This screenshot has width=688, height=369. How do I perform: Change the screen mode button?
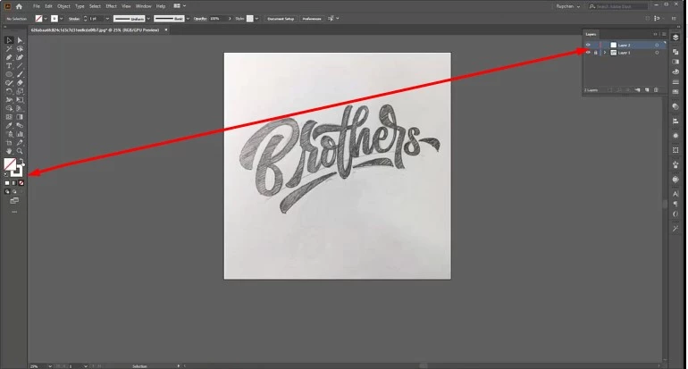[x=14, y=200]
